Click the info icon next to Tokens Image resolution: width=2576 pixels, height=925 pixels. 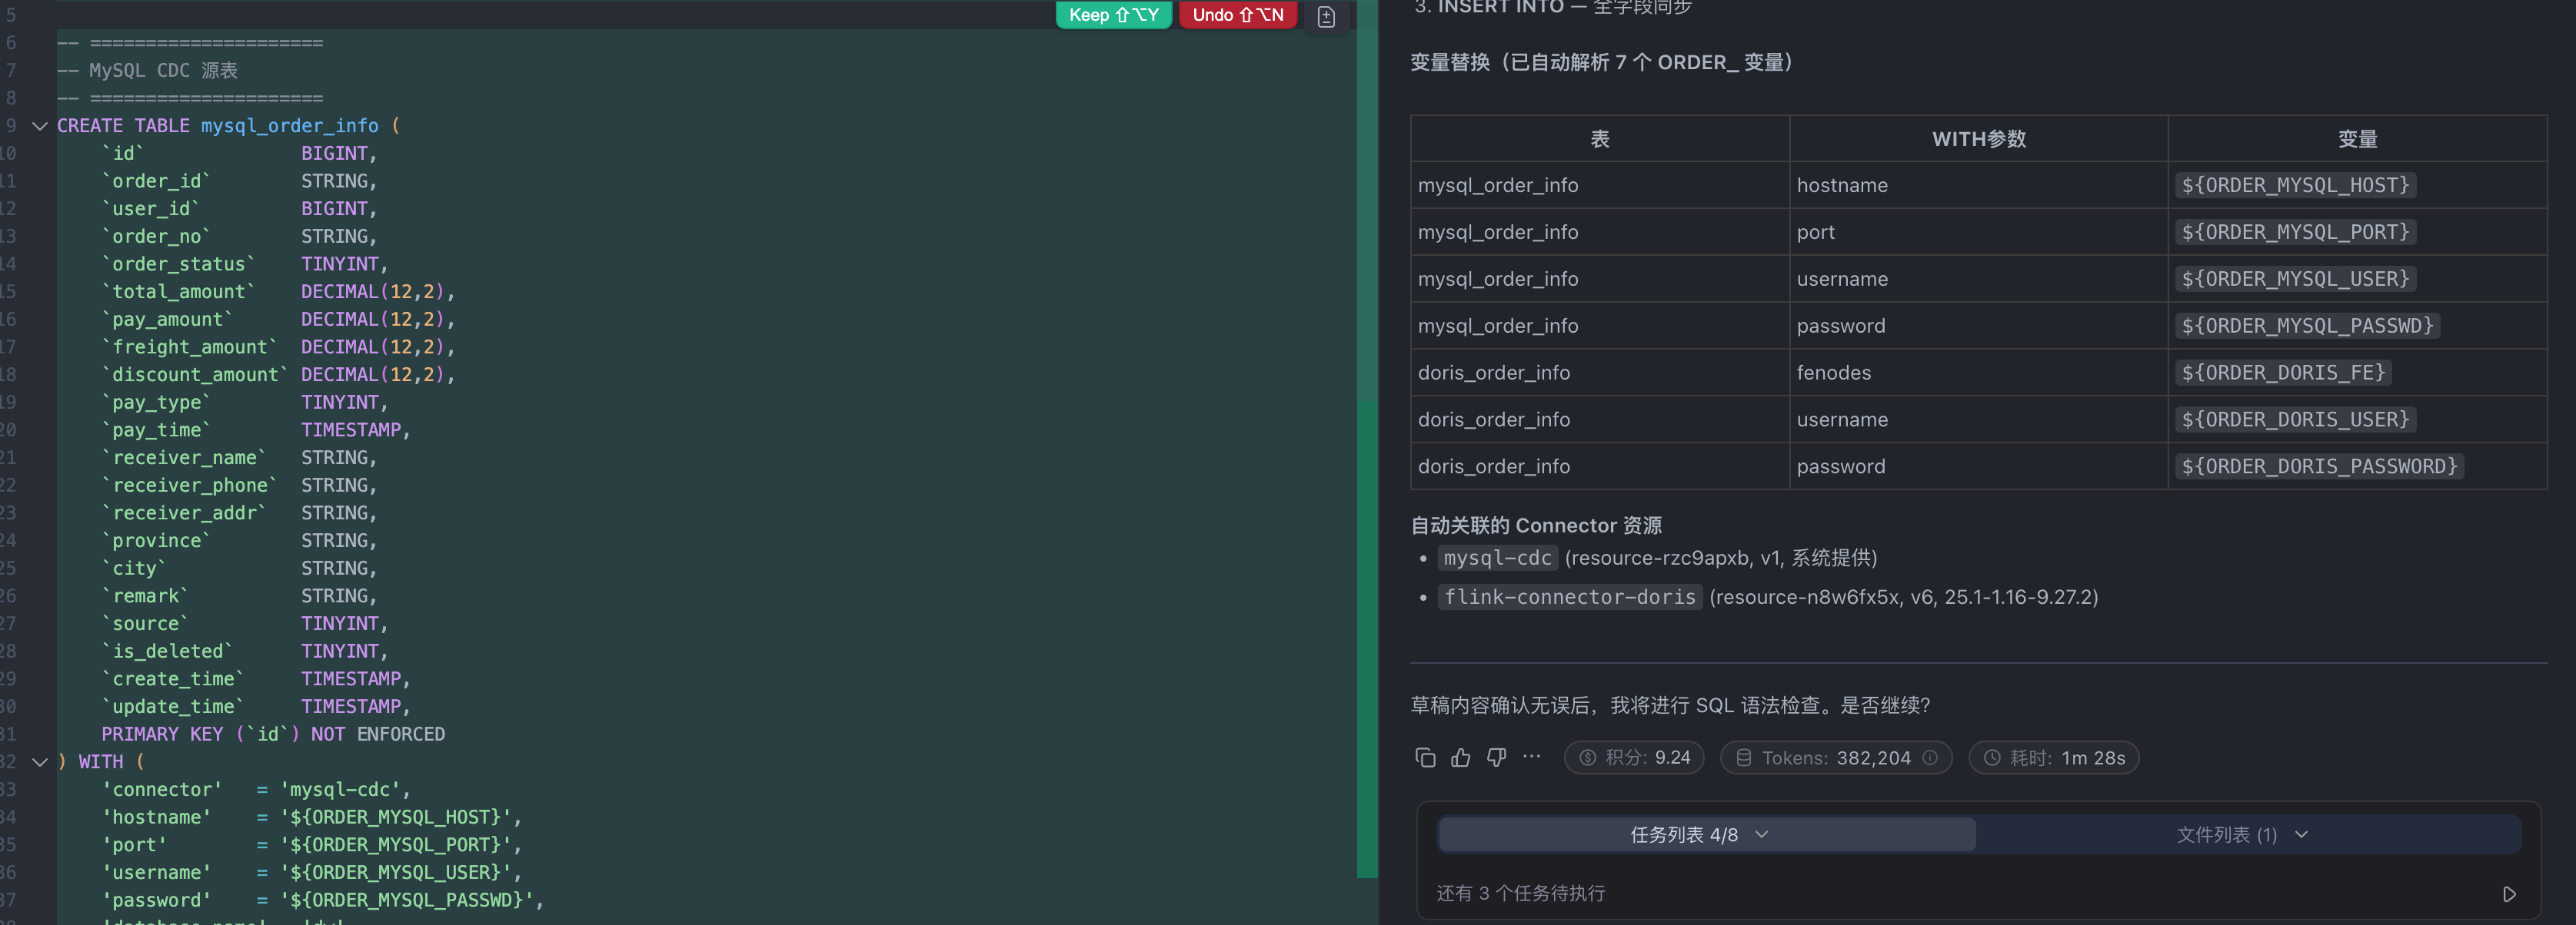pos(1930,758)
